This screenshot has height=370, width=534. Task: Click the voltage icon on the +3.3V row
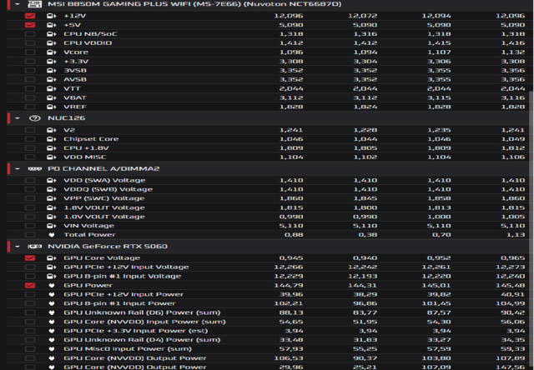(52, 61)
